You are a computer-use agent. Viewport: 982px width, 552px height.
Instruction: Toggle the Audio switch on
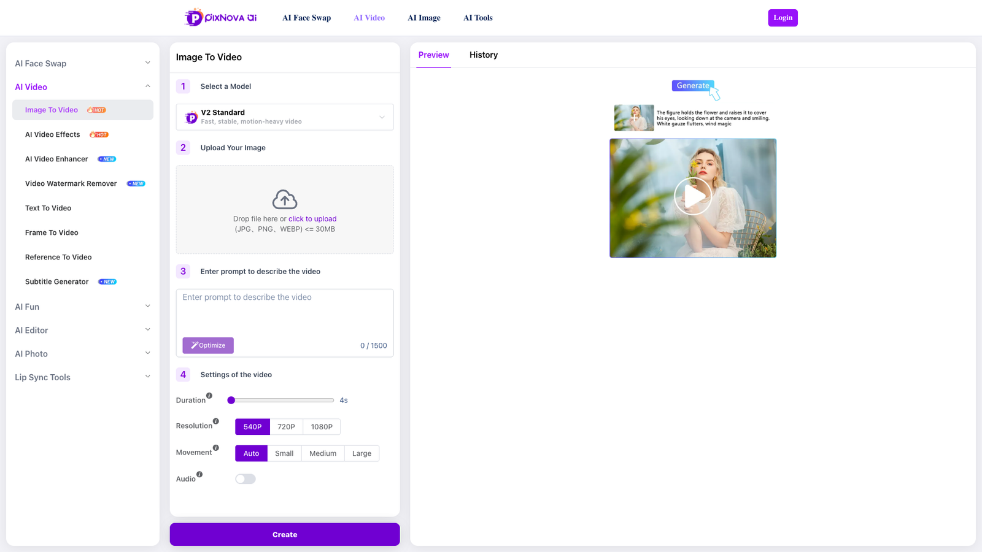point(245,479)
